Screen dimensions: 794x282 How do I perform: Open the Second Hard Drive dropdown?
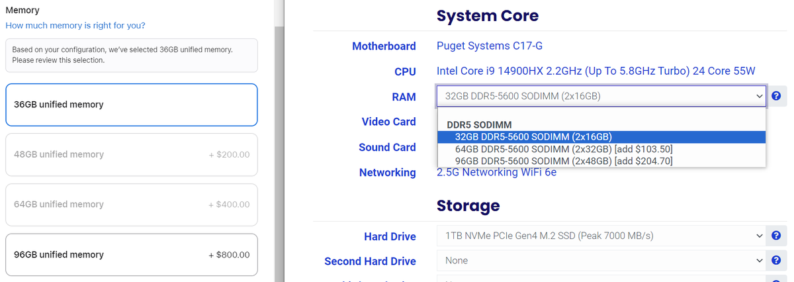point(601,261)
